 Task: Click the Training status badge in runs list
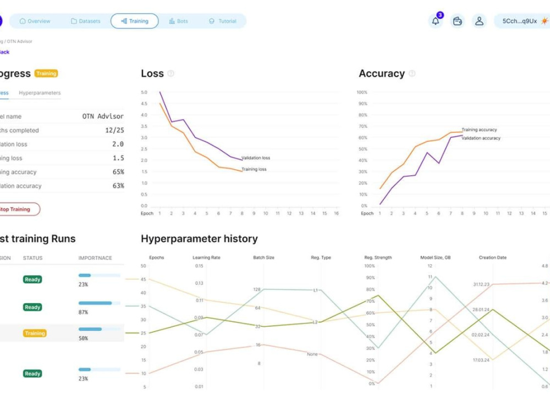[x=35, y=333]
